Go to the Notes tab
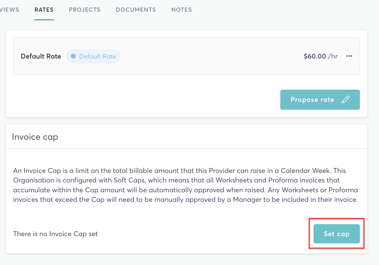Viewport: 379px width, 265px height. coord(181,10)
